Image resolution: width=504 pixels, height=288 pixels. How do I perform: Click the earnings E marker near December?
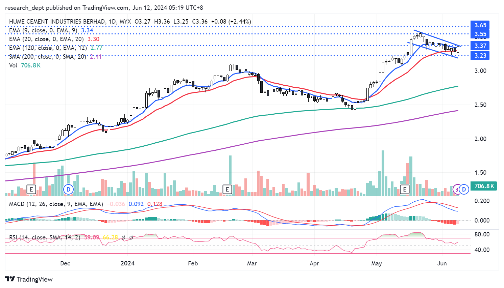point(31,189)
